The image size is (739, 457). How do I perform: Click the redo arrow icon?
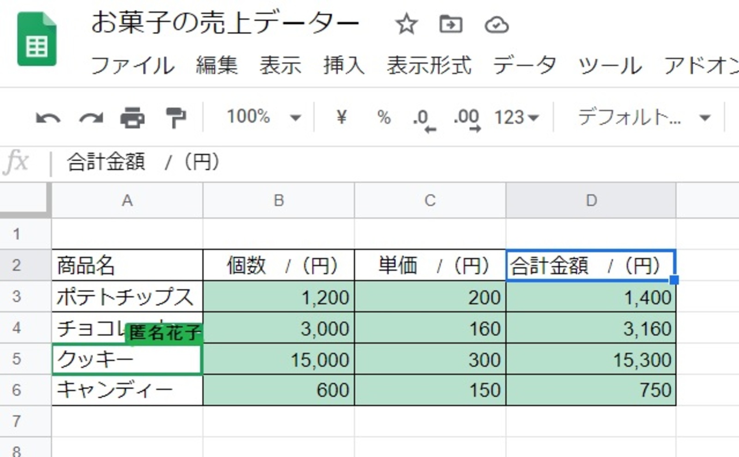point(91,118)
